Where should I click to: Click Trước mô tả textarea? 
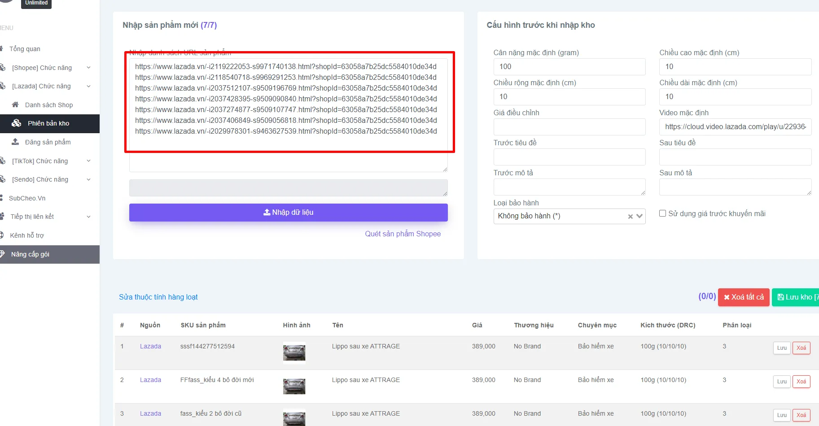(569, 187)
